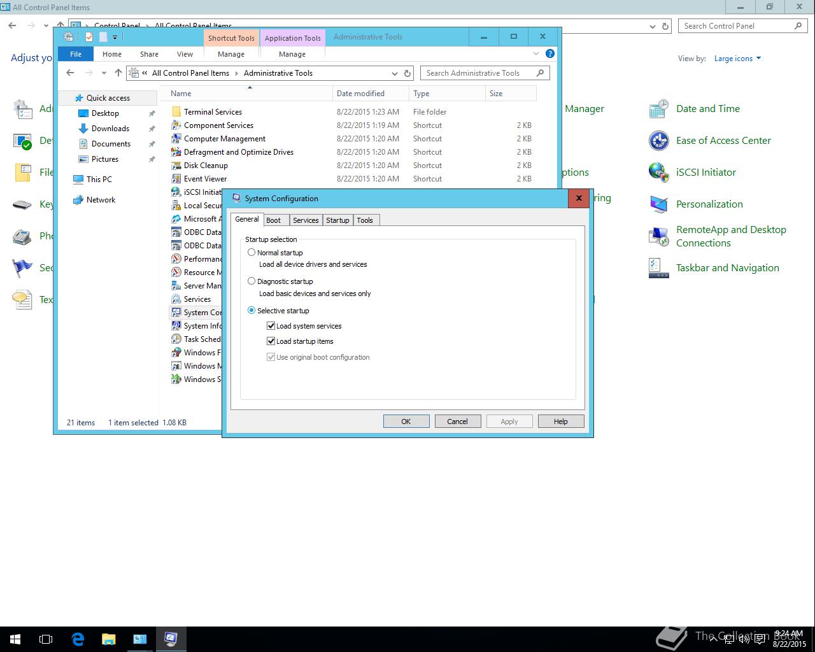Select Defragment and Optimize Drives icon
815x652 pixels.
pyautogui.click(x=176, y=152)
